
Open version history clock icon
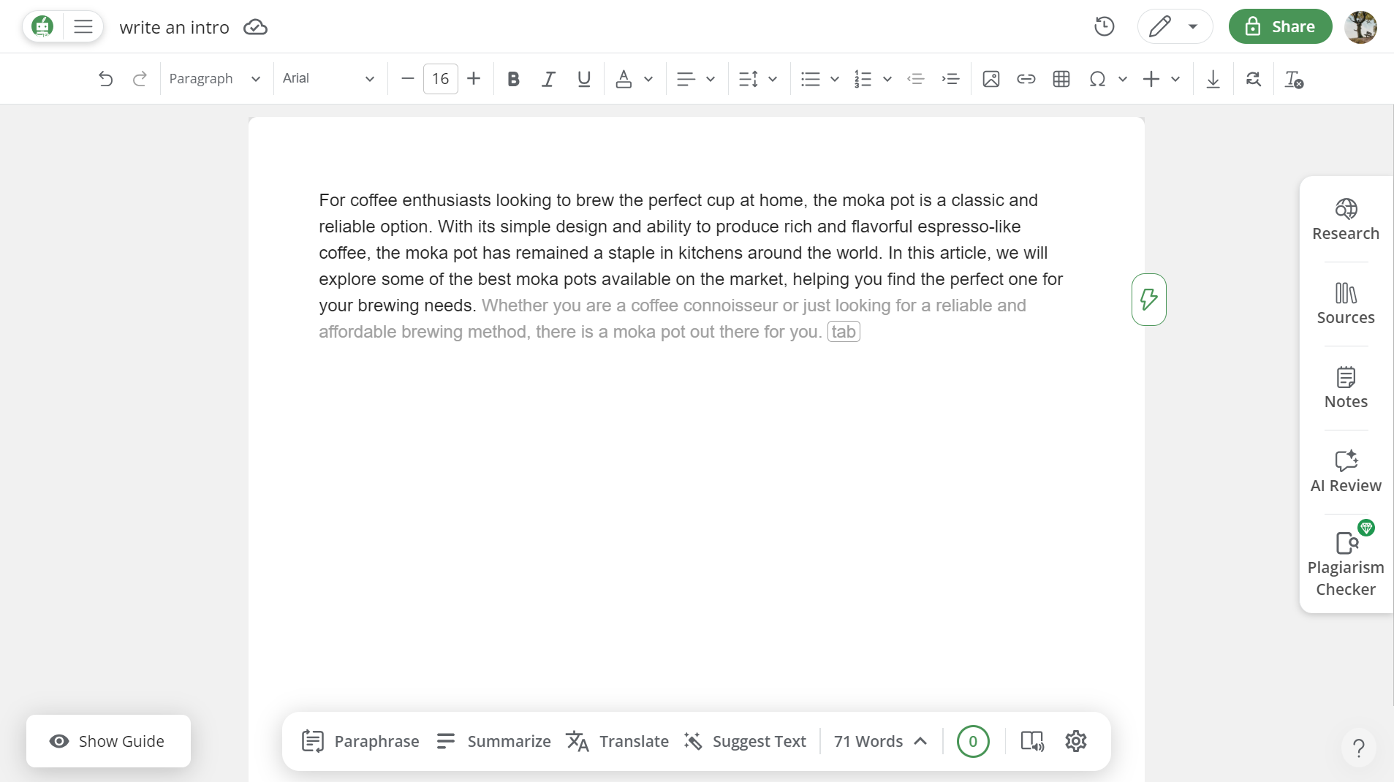pyautogui.click(x=1104, y=27)
